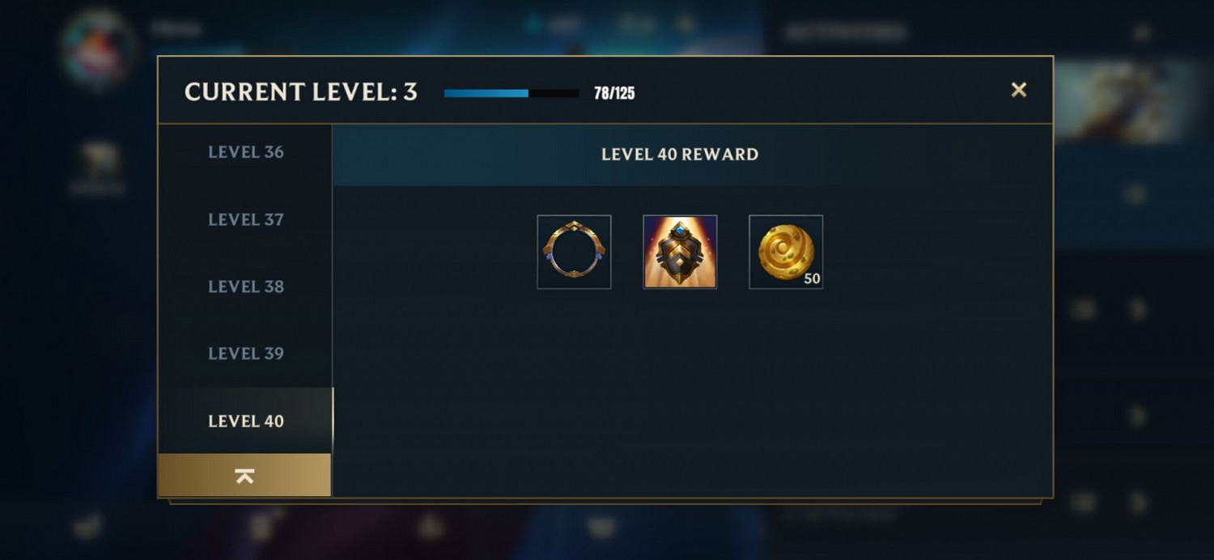Tap the topmost blurred activity play arrow
The width and height of the screenshot is (1214, 560).
pyautogui.click(x=1139, y=309)
